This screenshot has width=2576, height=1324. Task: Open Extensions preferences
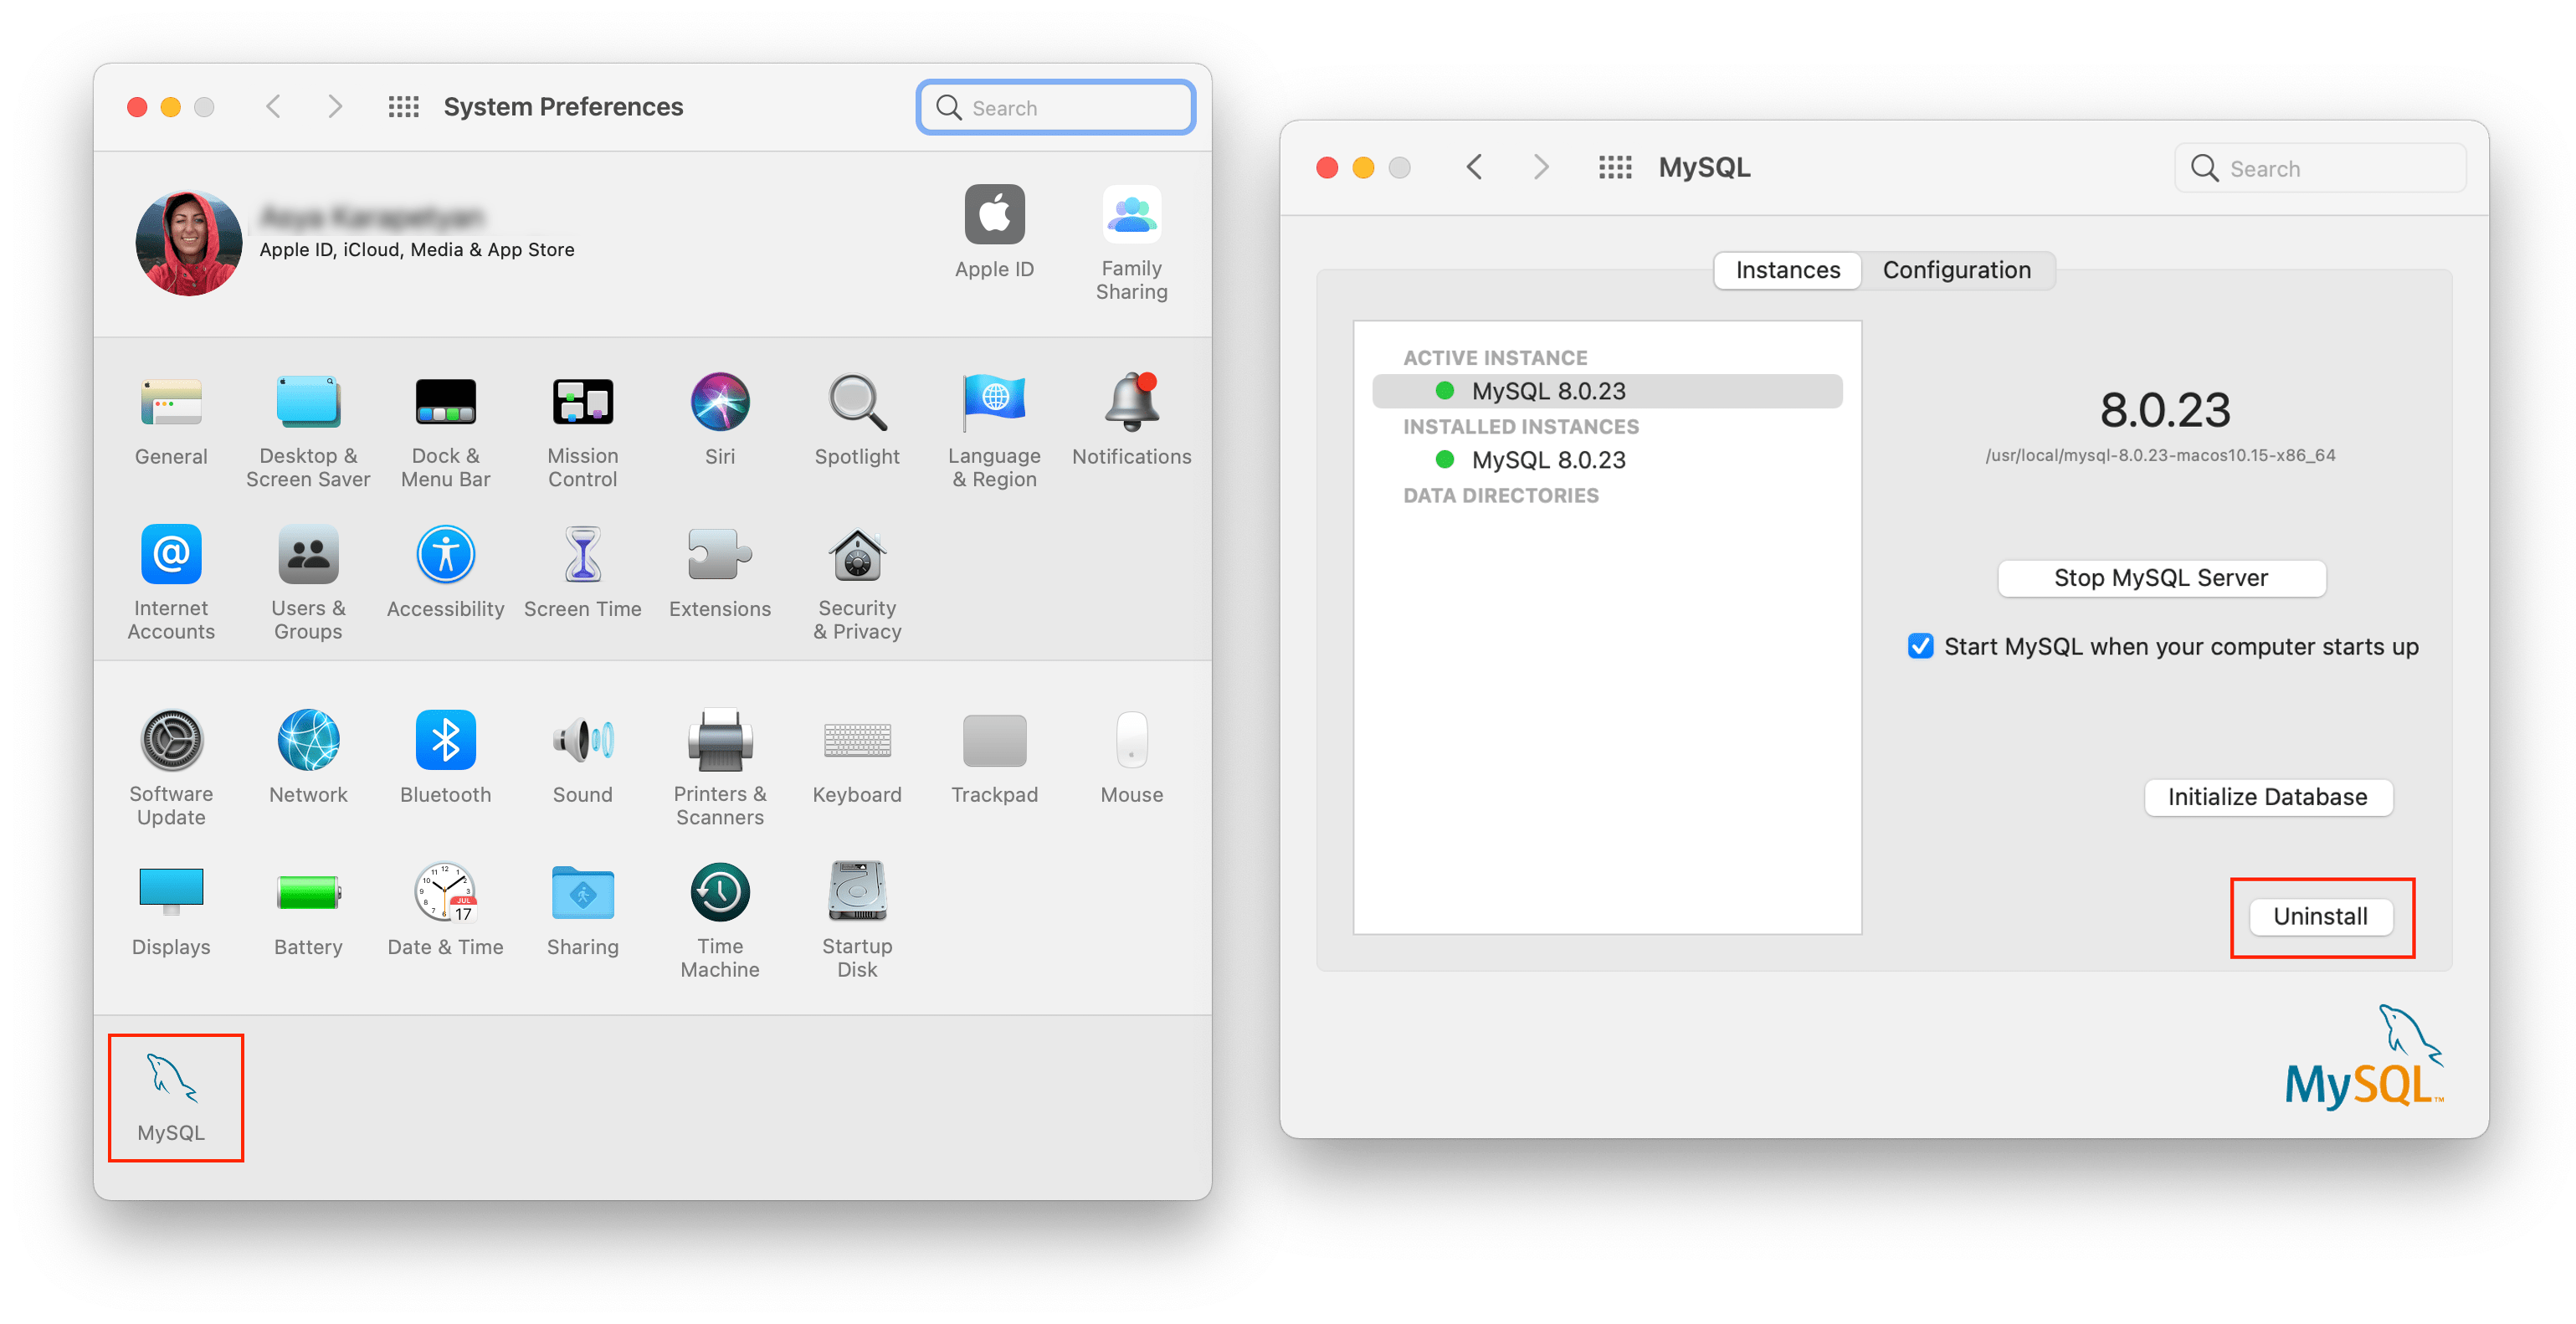(719, 573)
